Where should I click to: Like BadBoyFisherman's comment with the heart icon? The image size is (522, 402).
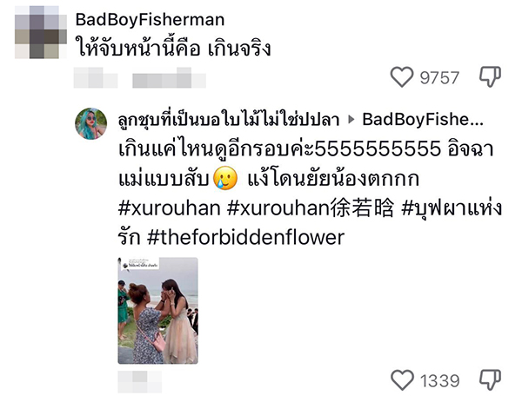click(x=402, y=77)
